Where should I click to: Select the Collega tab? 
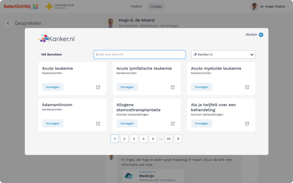pos(156,7)
